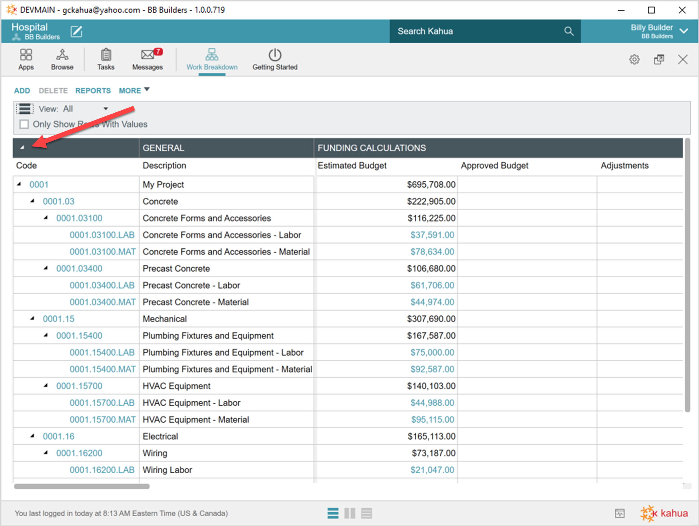Open code link 0001.03400.LAB

102,285
